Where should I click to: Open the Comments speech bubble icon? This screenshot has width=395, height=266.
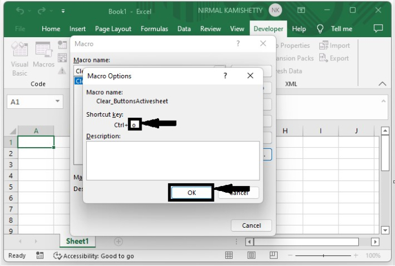click(x=378, y=28)
